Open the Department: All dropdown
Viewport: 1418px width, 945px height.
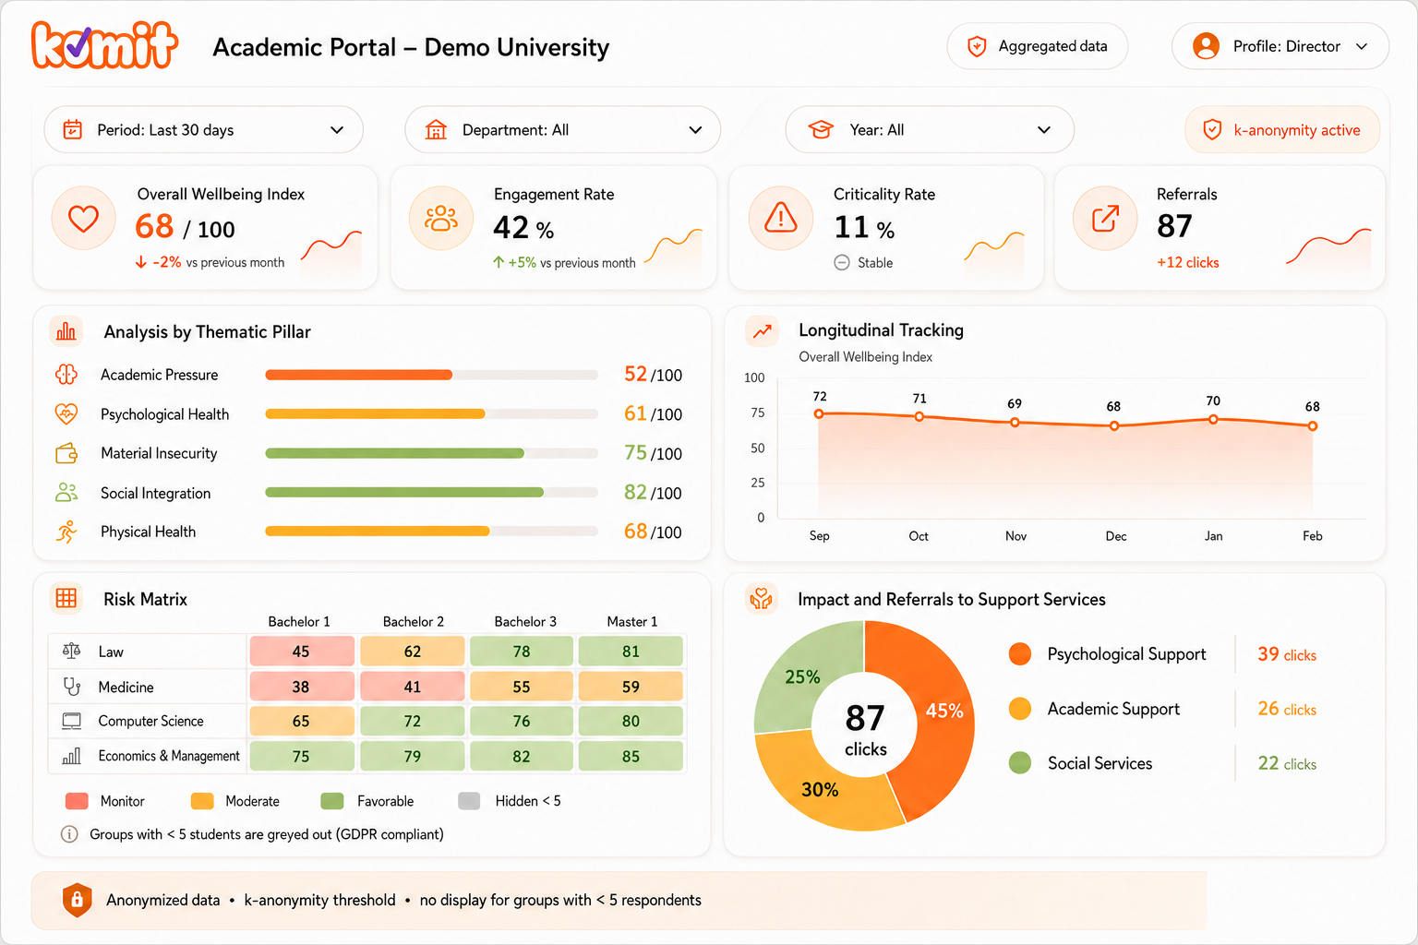tap(562, 130)
